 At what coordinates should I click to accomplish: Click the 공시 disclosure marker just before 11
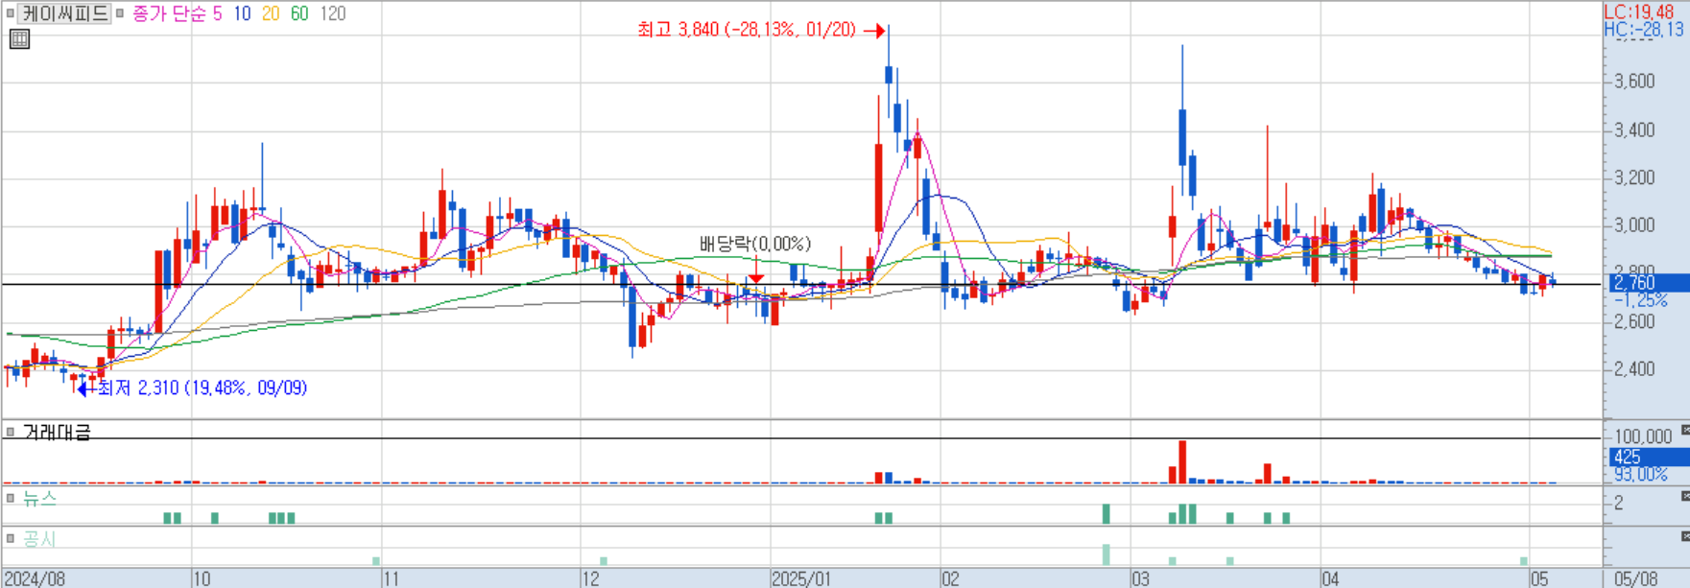[376, 561]
